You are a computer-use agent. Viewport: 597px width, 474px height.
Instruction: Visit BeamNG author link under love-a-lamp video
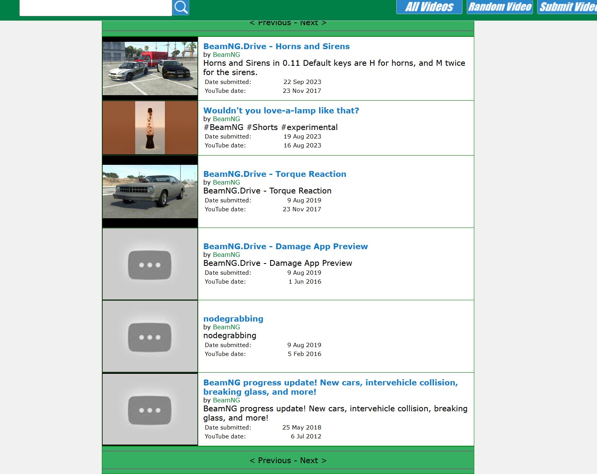[x=226, y=119]
